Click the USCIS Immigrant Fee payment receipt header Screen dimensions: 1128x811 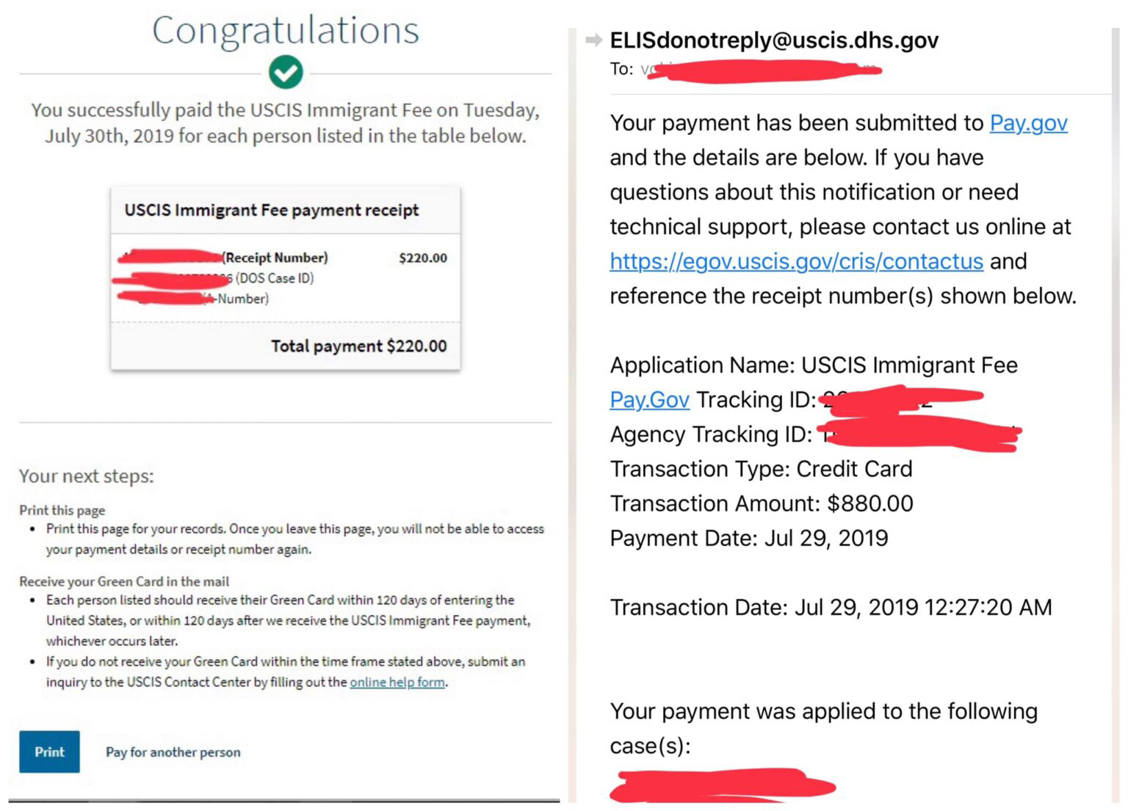click(271, 211)
